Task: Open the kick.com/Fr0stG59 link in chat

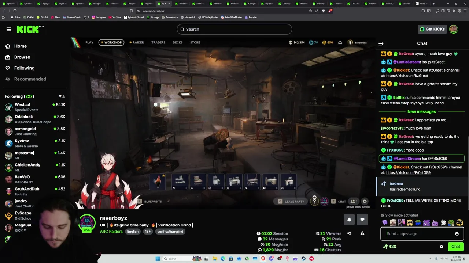Action: click(408, 172)
